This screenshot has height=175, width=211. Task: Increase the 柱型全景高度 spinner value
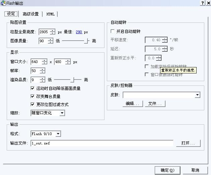53,31
